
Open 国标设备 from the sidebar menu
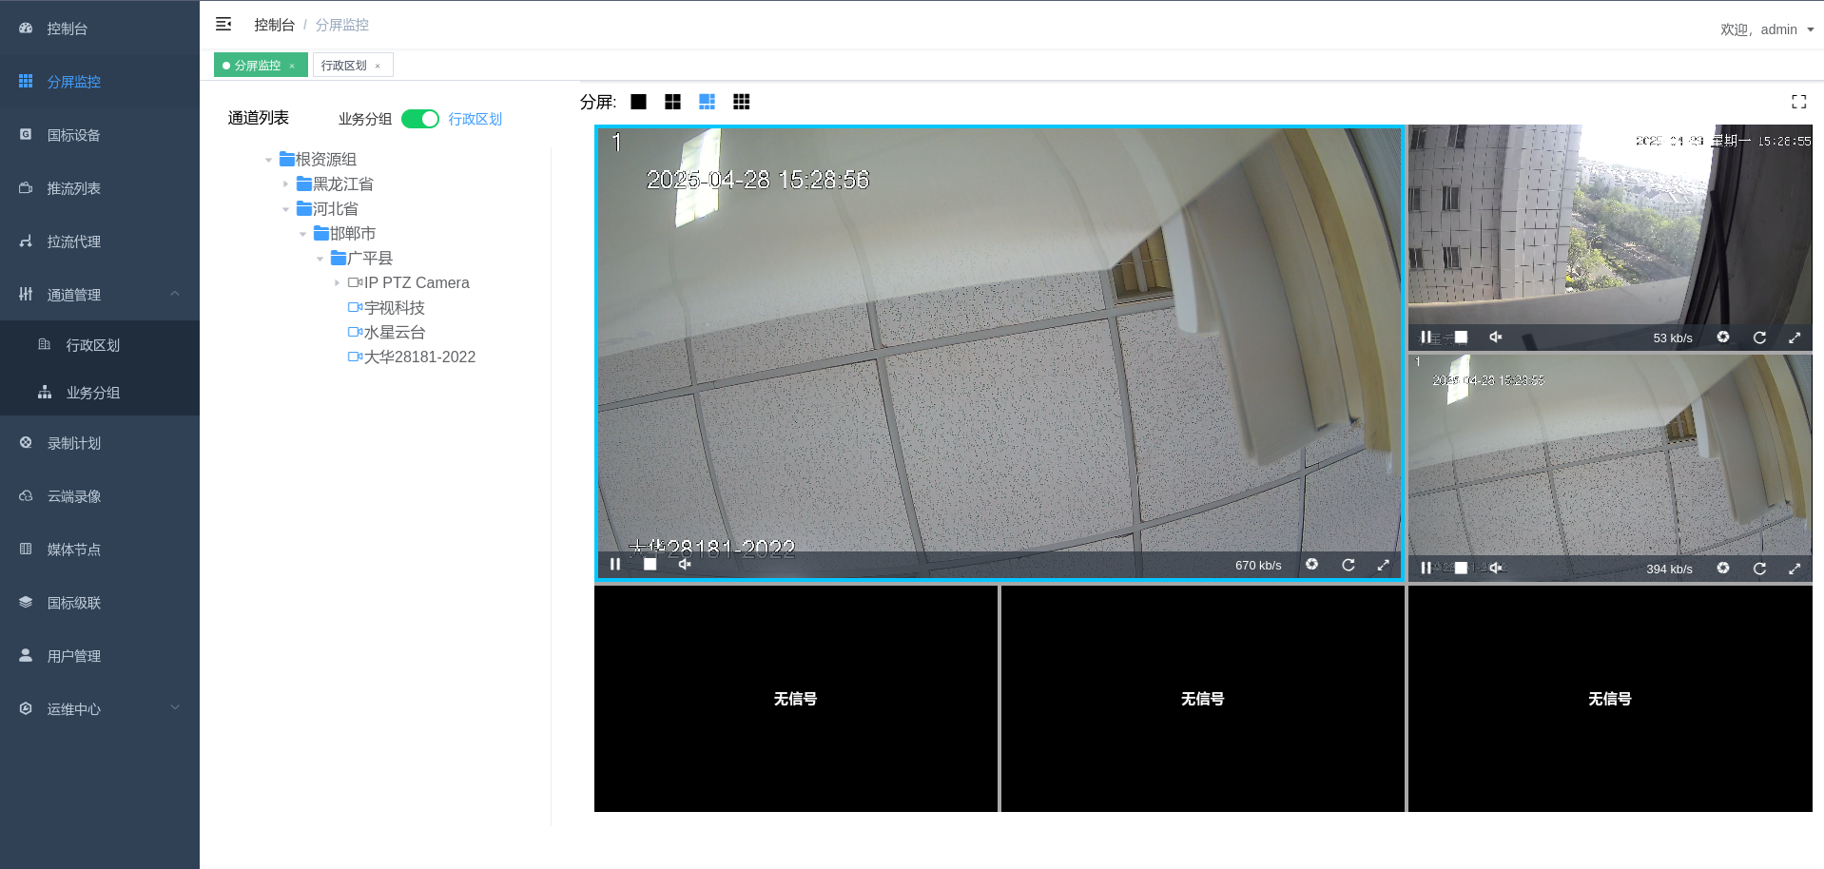(x=72, y=135)
